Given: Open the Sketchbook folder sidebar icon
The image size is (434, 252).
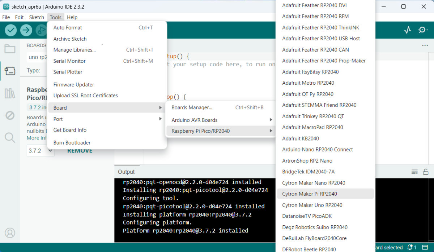Looking at the screenshot, I should click(10, 49).
